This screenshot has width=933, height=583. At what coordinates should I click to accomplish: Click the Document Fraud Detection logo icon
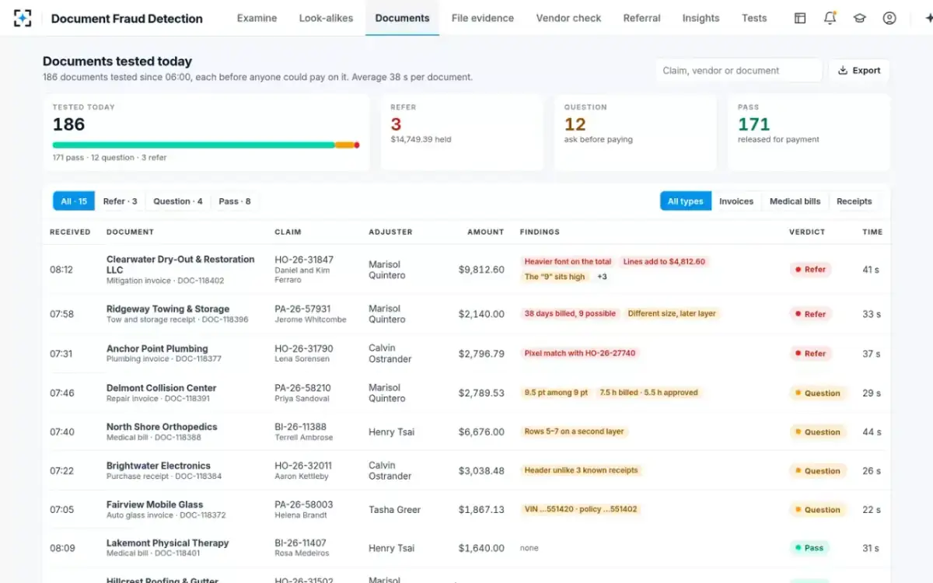pyautogui.click(x=23, y=18)
